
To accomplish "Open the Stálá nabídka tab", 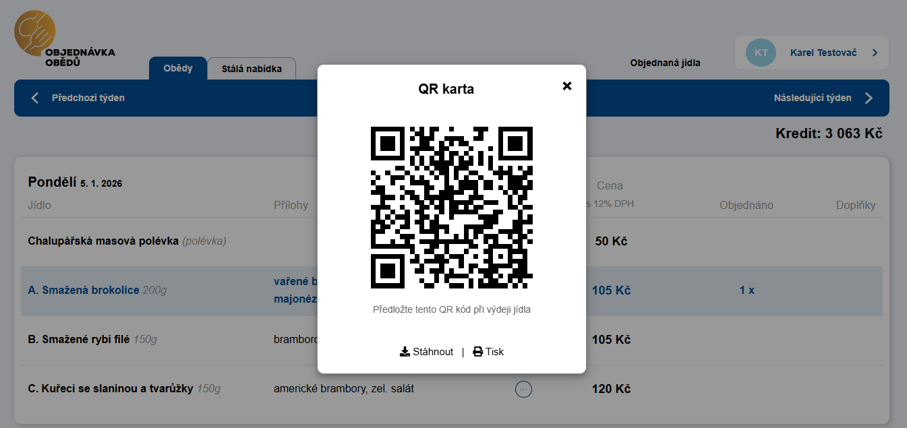I will (252, 69).
